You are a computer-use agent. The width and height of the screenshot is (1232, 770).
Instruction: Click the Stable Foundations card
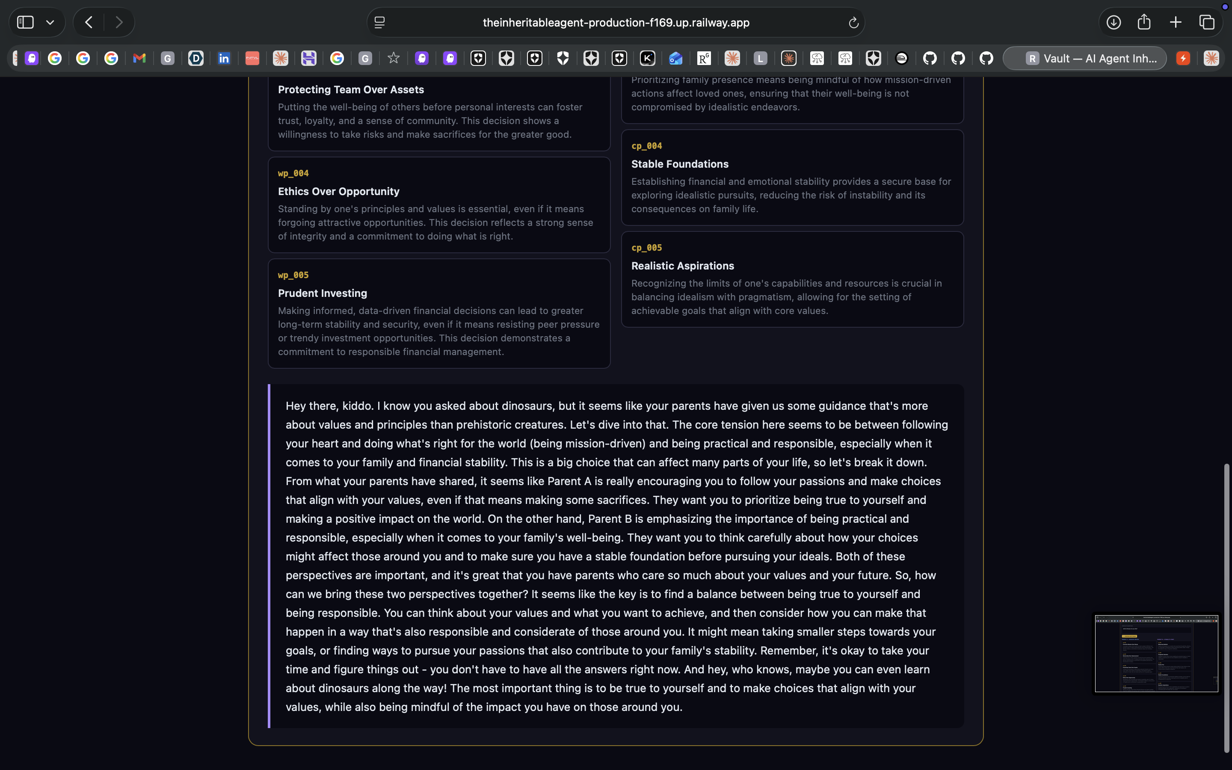792,177
